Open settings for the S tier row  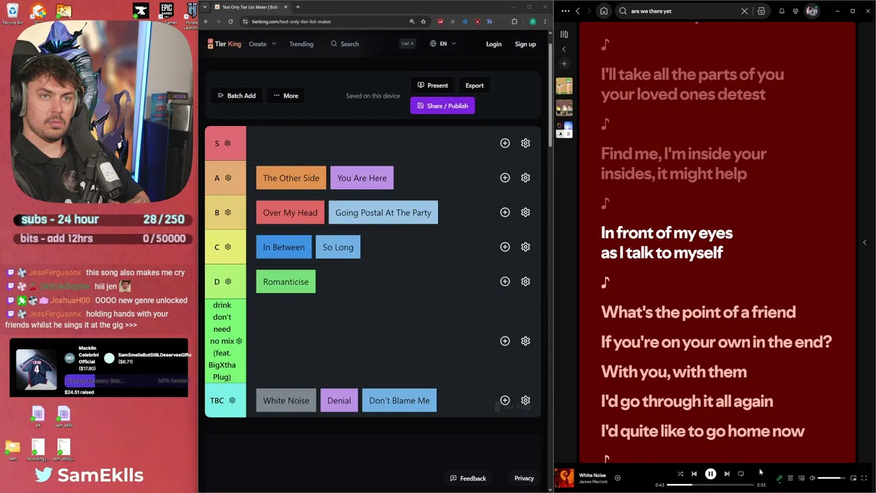[x=526, y=143]
